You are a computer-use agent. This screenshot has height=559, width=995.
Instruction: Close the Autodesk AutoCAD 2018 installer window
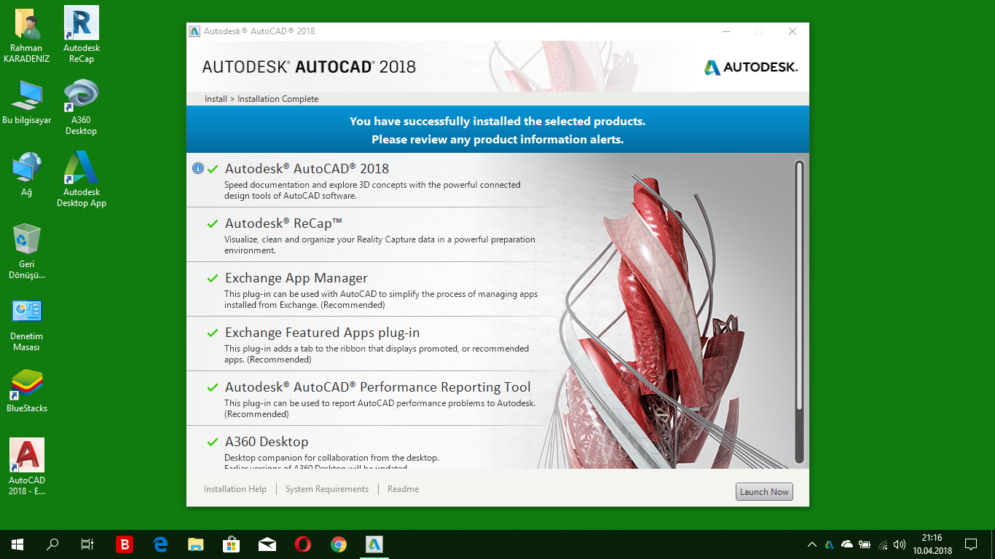793,31
